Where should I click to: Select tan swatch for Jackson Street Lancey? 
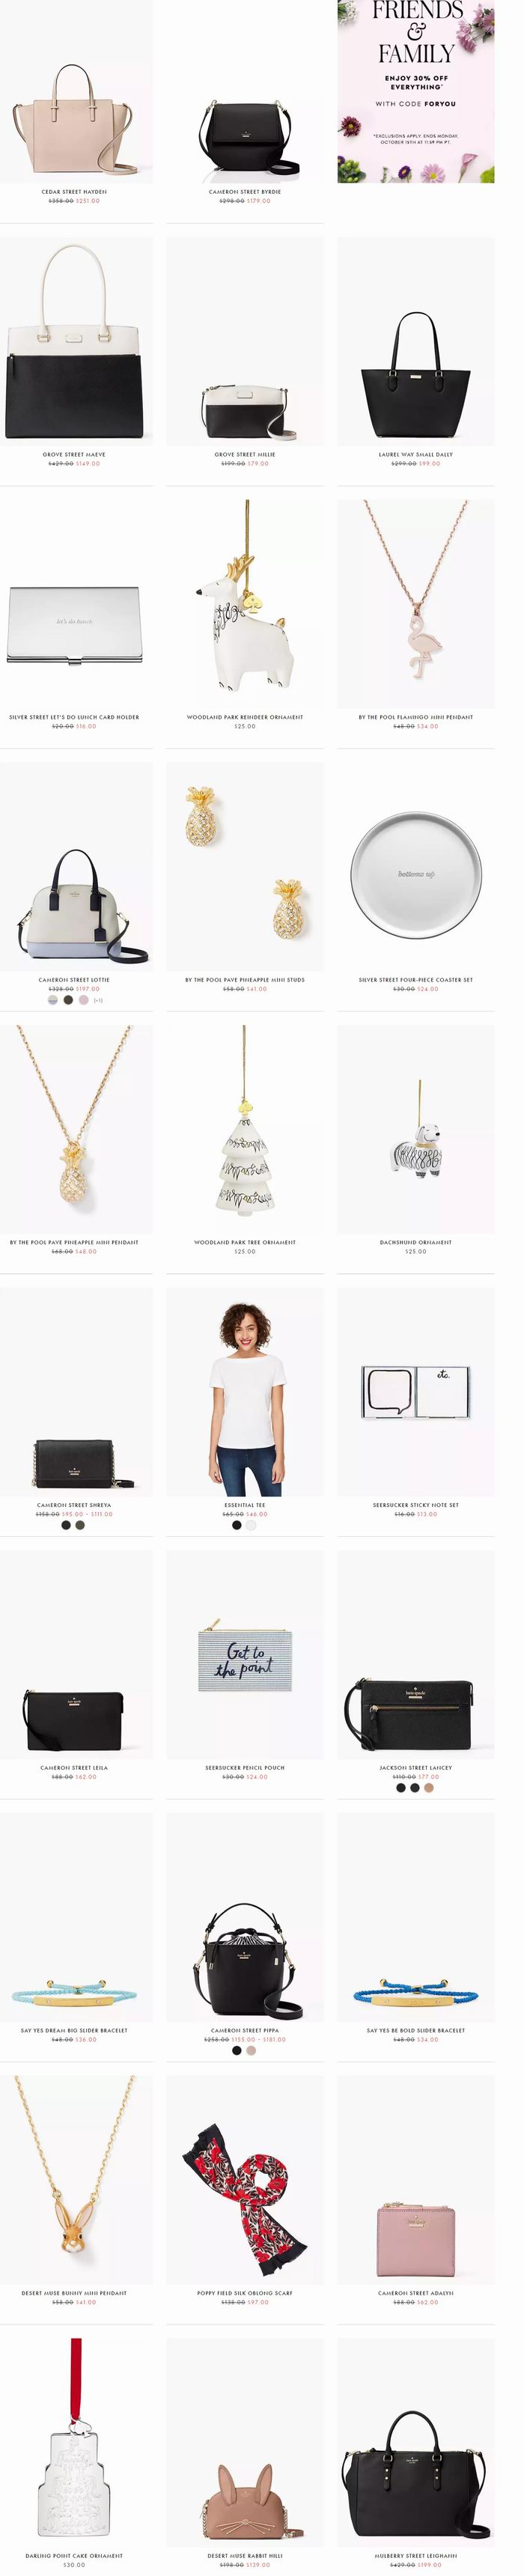tap(429, 1787)
